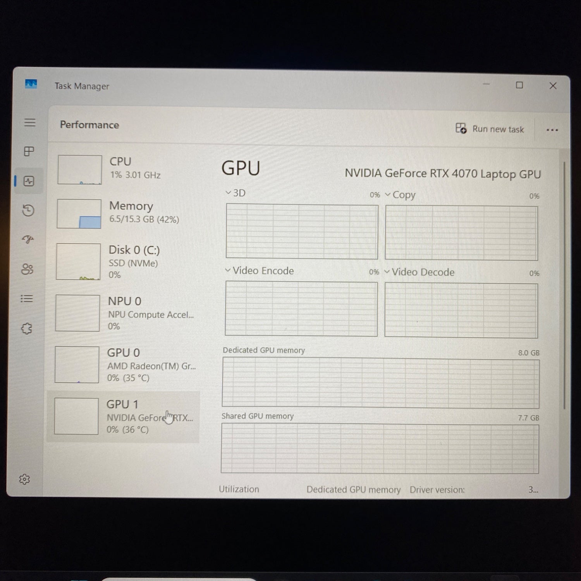Click the Run new task button

point(490,129)
